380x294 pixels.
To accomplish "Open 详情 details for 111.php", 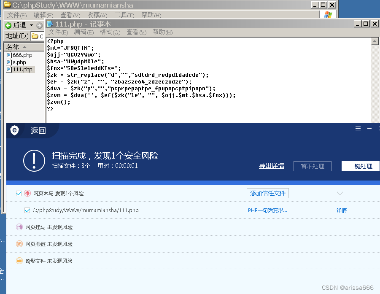I will click(342, 210).
